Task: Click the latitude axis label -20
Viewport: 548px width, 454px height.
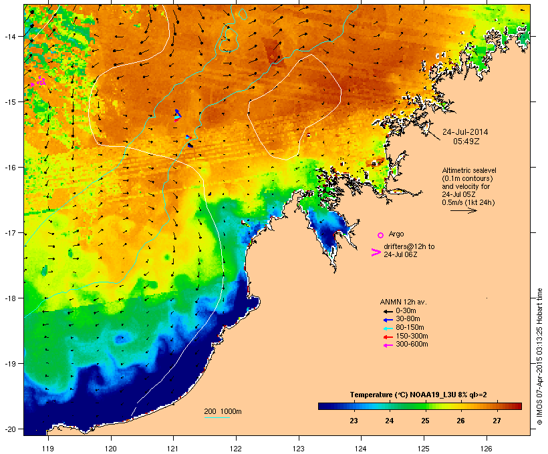Action: tap(10, 429)
